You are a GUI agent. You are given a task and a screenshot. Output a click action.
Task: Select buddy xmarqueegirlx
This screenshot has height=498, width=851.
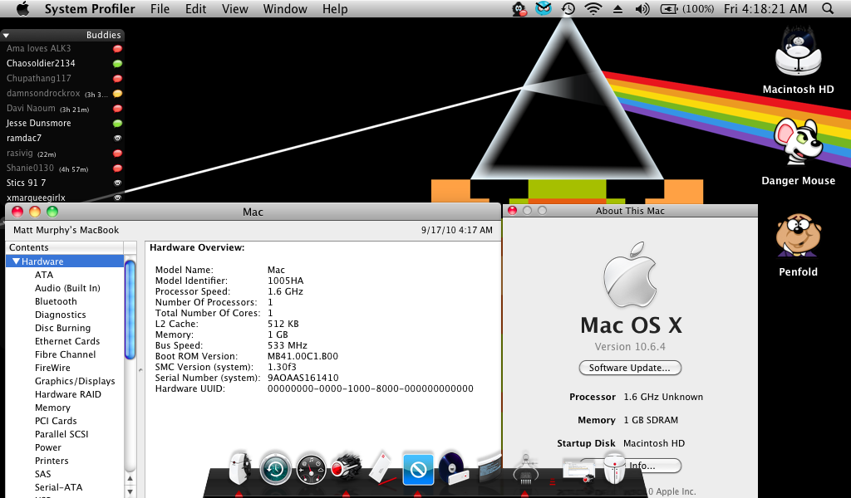click(x=36, y=198)
